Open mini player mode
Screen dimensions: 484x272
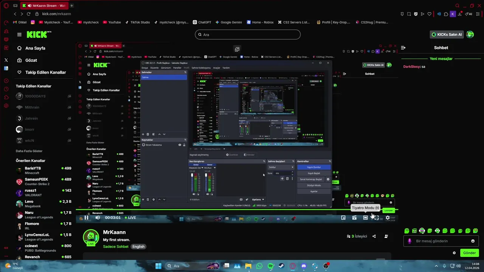343,218
